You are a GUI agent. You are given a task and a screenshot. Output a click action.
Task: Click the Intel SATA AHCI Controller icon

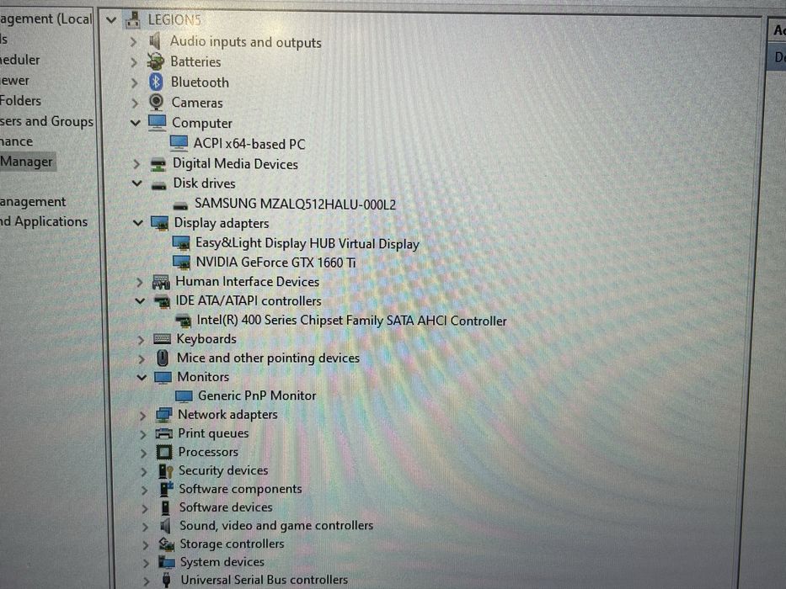pyautogui.click(x=183, y=321)
